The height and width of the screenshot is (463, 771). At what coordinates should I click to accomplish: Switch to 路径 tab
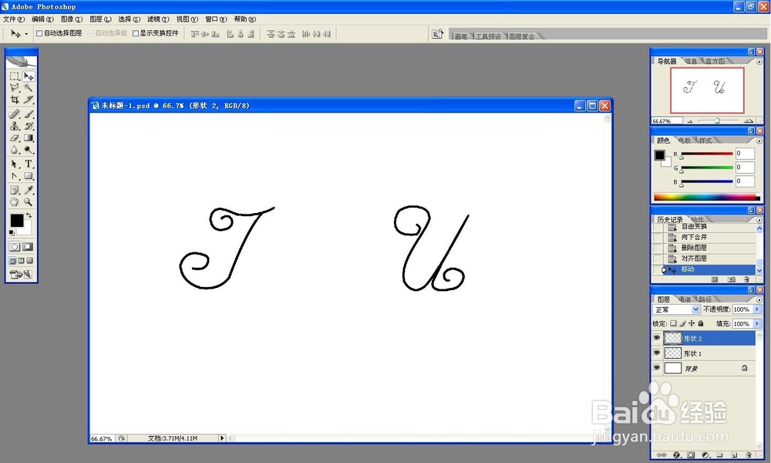(x=705, y=299)
